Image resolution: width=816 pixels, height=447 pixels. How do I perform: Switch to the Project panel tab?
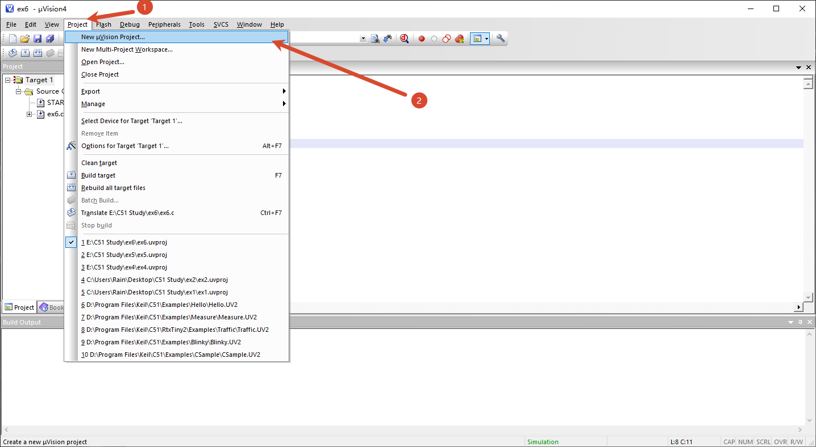point(19,307)
